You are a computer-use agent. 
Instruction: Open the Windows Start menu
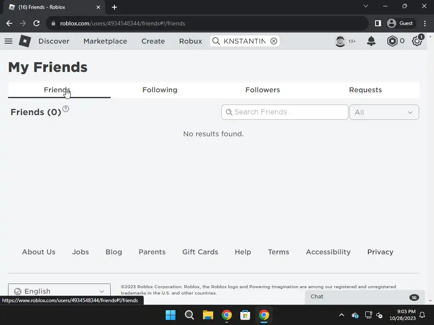[x=170, y=315]
